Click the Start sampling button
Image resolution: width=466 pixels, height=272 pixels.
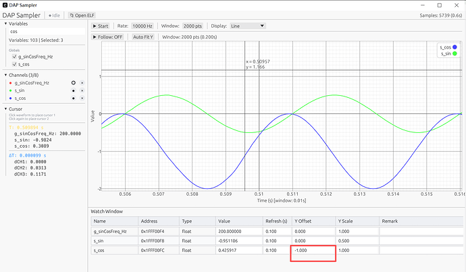101,26
